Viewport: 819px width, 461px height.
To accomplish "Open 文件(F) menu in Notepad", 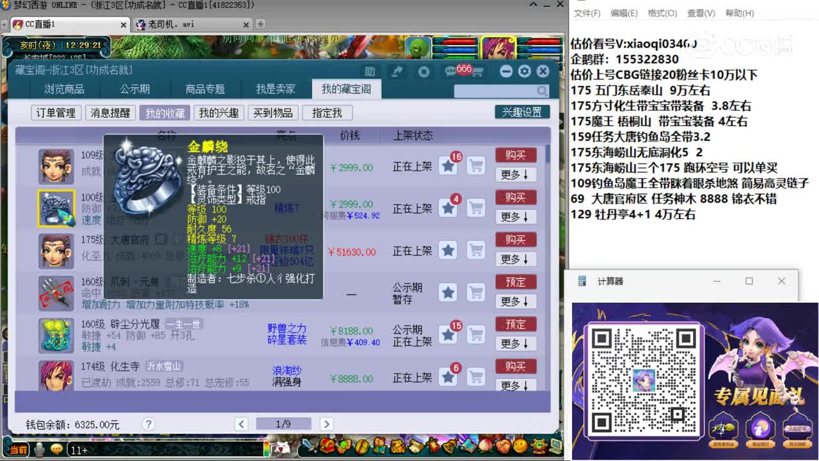I will tap(587, 13).
